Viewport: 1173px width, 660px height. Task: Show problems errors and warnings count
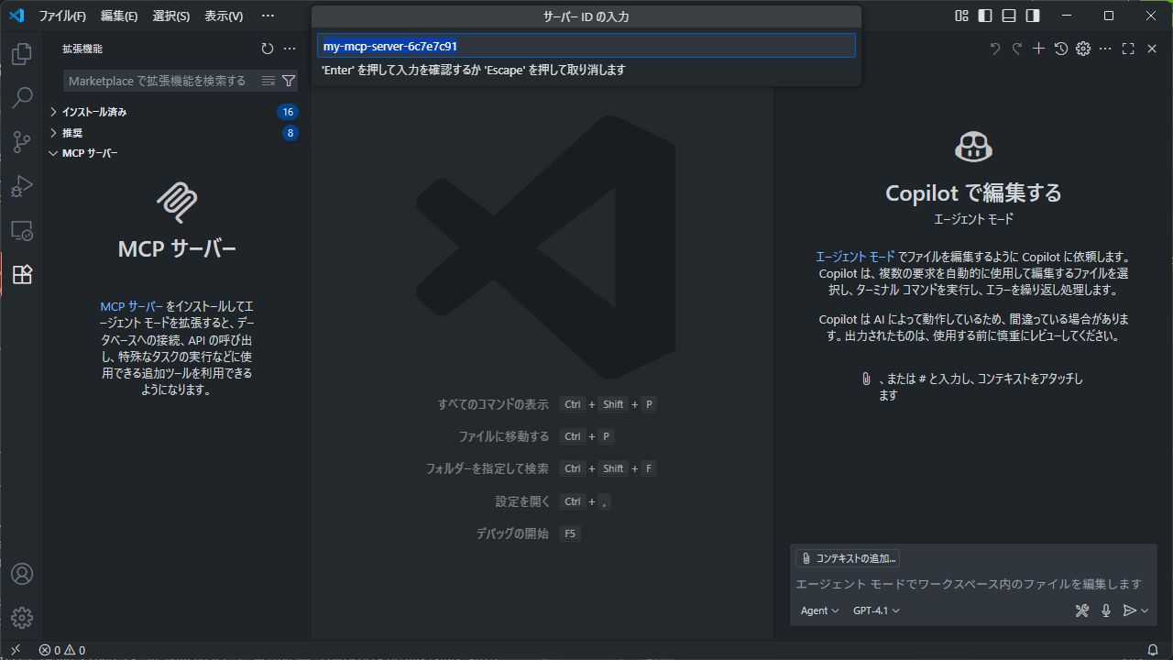coord(61,650)
